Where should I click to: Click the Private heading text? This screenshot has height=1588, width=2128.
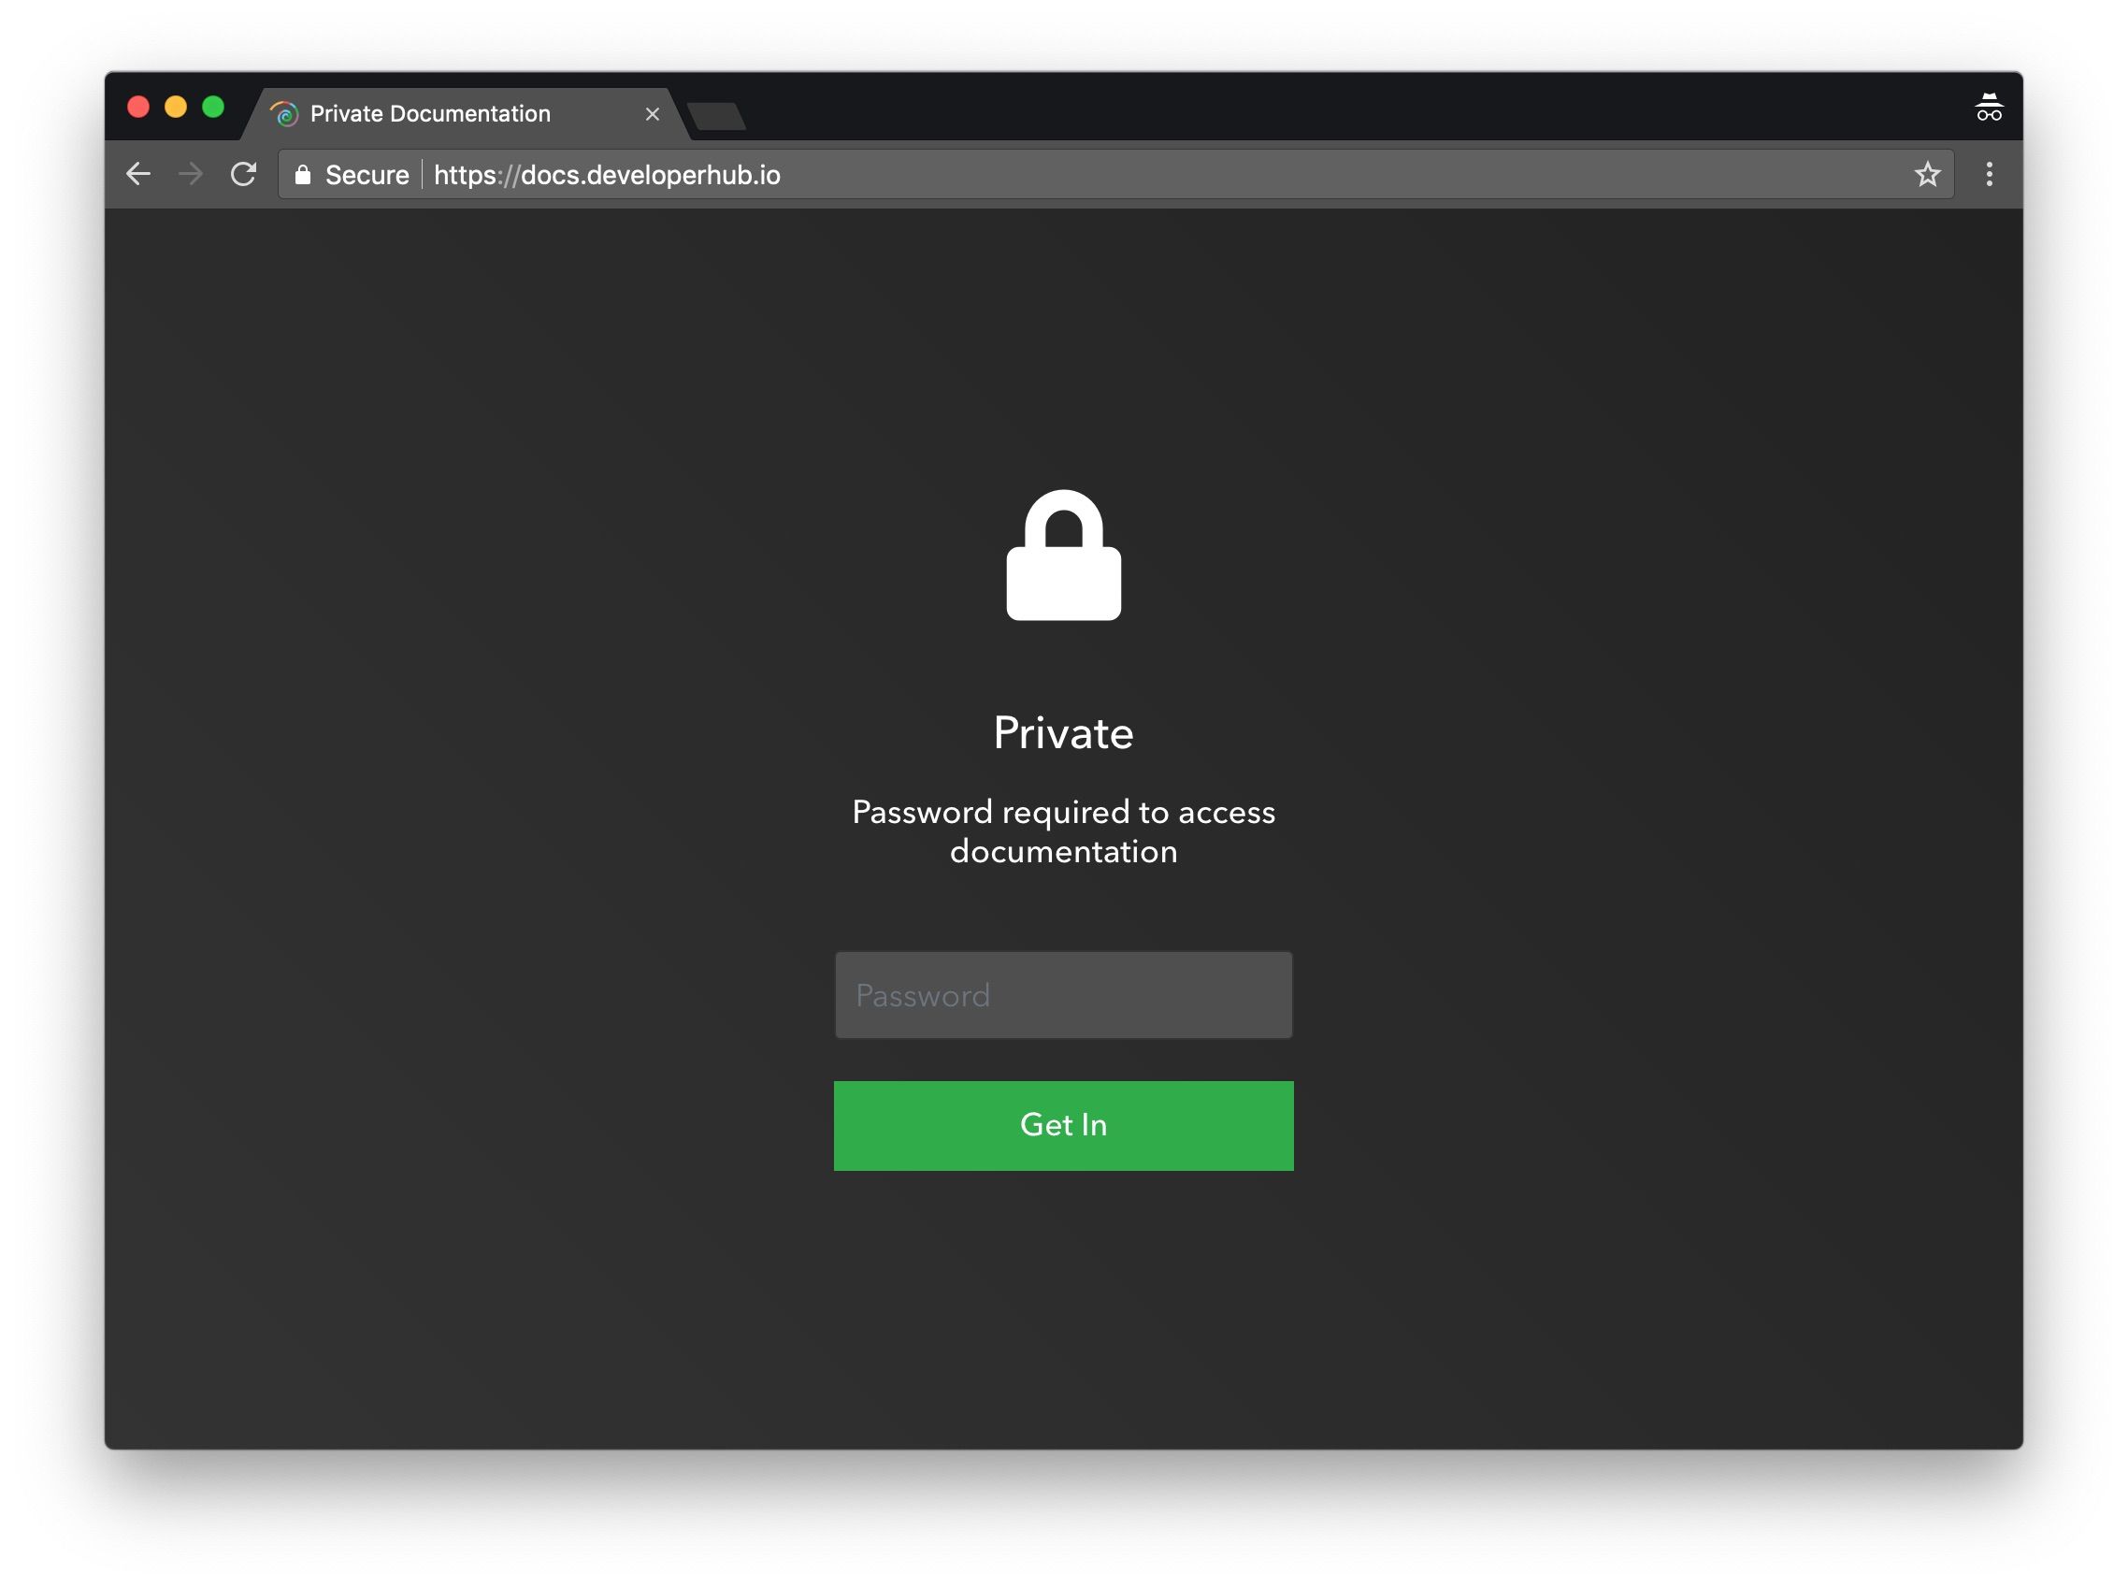point(1063,733)
